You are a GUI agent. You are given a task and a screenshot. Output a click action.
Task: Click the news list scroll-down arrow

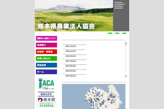pos(126,76)
